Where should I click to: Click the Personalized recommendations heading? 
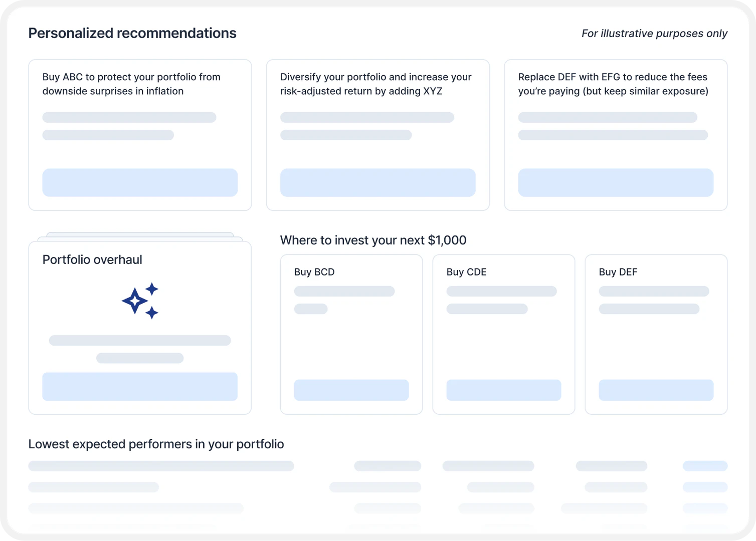(x=132, y=33)
